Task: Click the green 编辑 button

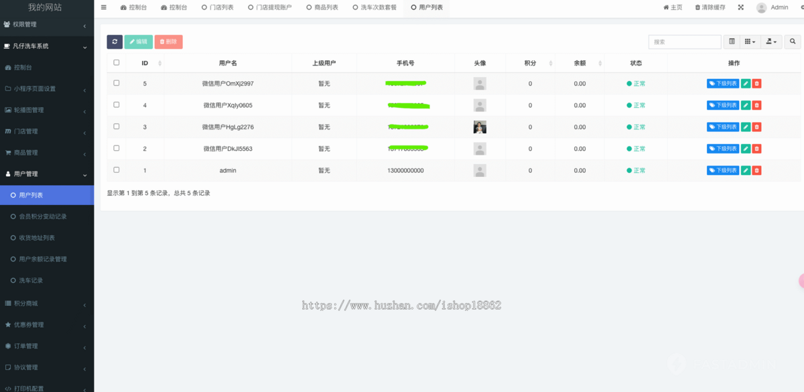Action: pyautogui.click(x=139, y=42)
